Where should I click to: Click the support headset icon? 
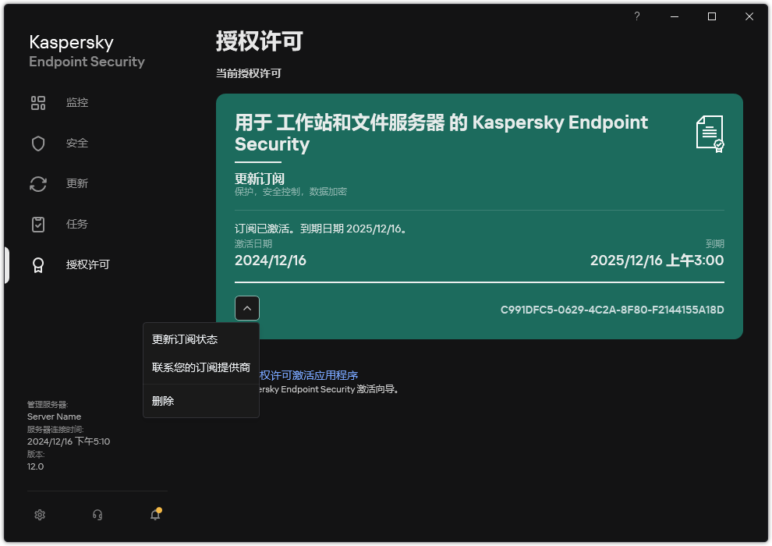(97, 515)
